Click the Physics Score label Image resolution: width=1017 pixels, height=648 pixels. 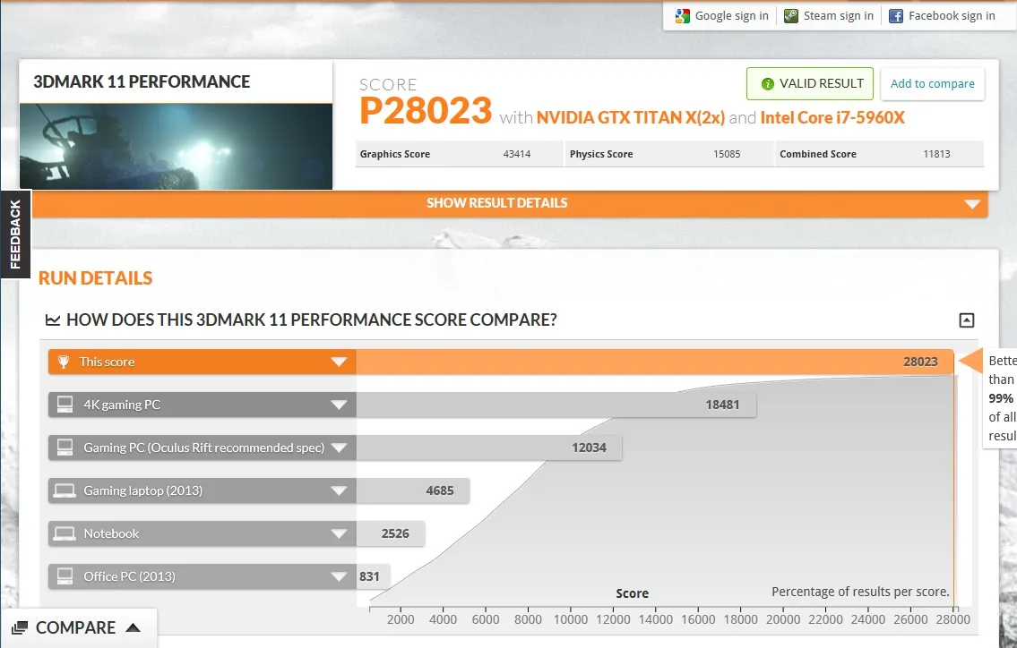pyautogui.click(x=601, y=154)
